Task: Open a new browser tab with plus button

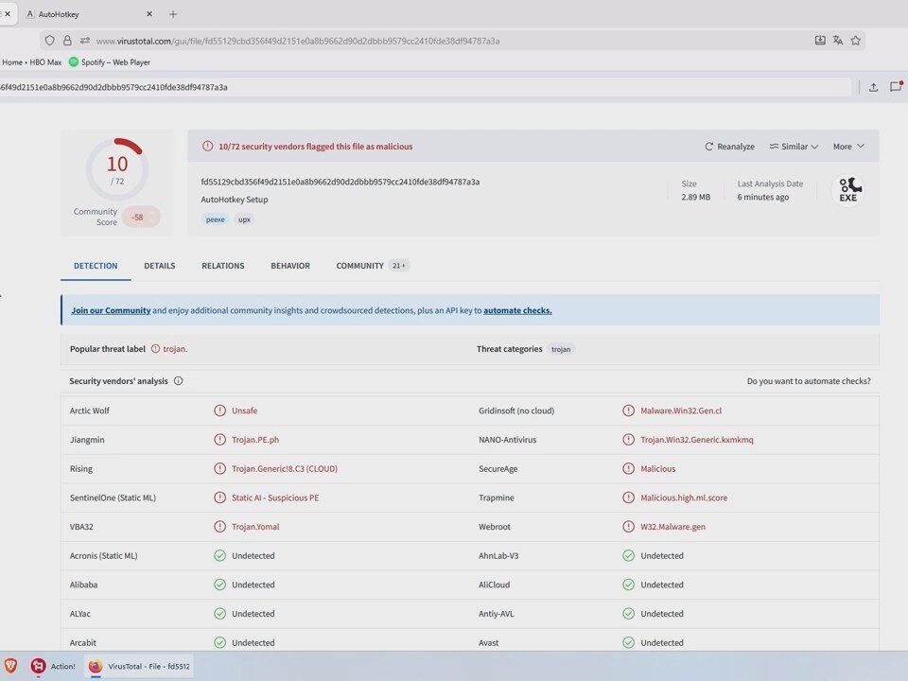Action: point(172,14)
